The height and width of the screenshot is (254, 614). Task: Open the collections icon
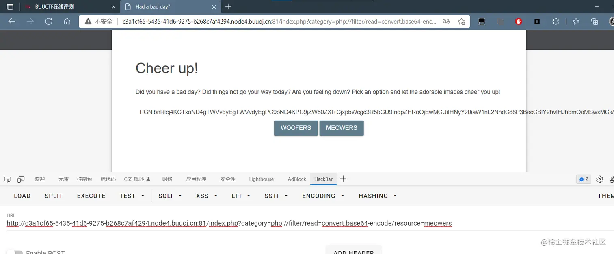point(595,22)
